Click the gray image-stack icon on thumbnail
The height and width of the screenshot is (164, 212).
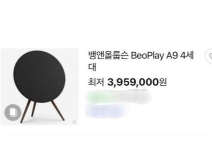click(13, 113)
